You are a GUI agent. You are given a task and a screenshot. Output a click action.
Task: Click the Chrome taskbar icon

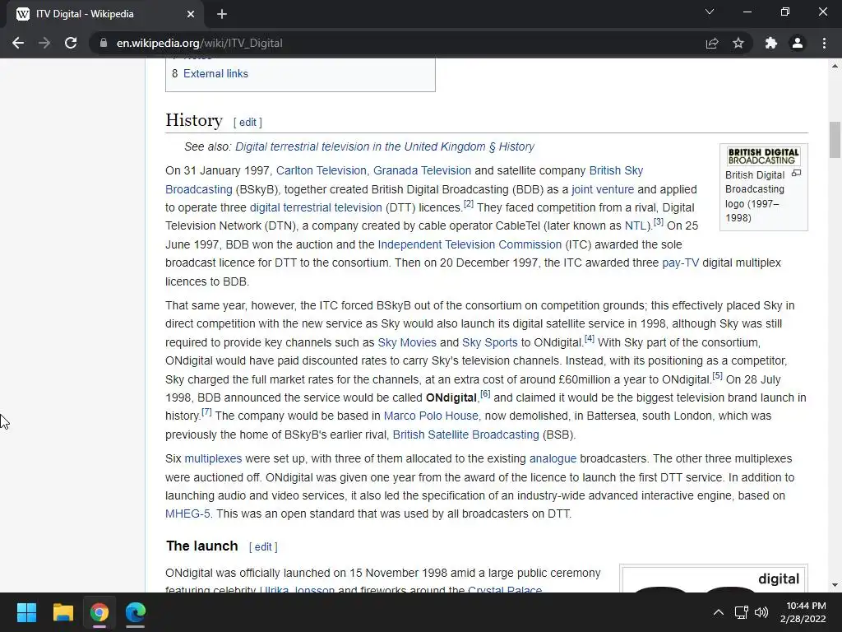pos(99,612)
